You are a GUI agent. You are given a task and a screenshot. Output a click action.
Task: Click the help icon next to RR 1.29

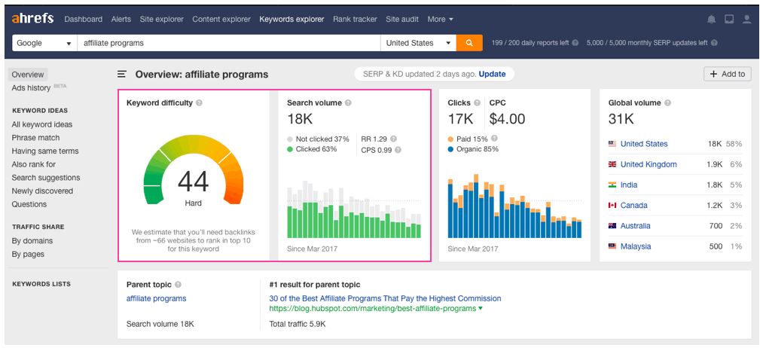tap(394, 139)
